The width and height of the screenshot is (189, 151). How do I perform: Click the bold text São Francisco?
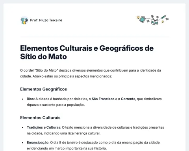click(103, 99)
